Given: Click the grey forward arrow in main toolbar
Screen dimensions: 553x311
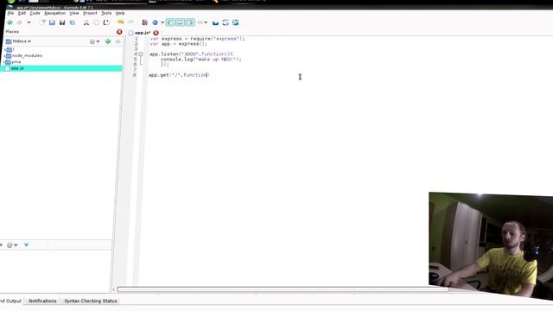Looking at the screenshot, I should pos(19,22).
